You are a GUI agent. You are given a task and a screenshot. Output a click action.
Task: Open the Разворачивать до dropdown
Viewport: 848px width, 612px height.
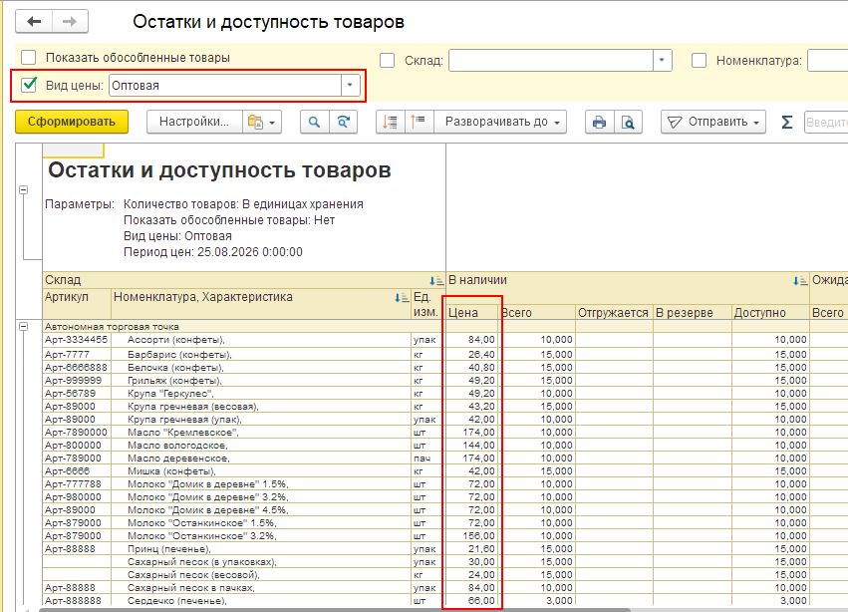click(x=500, y=122)
